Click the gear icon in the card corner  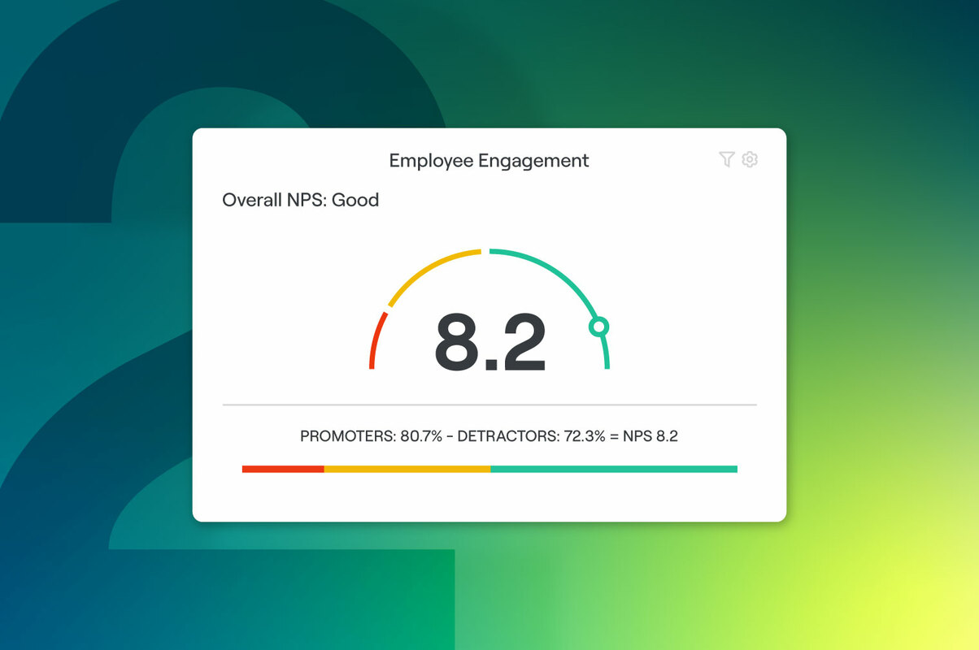pos(748,159)
